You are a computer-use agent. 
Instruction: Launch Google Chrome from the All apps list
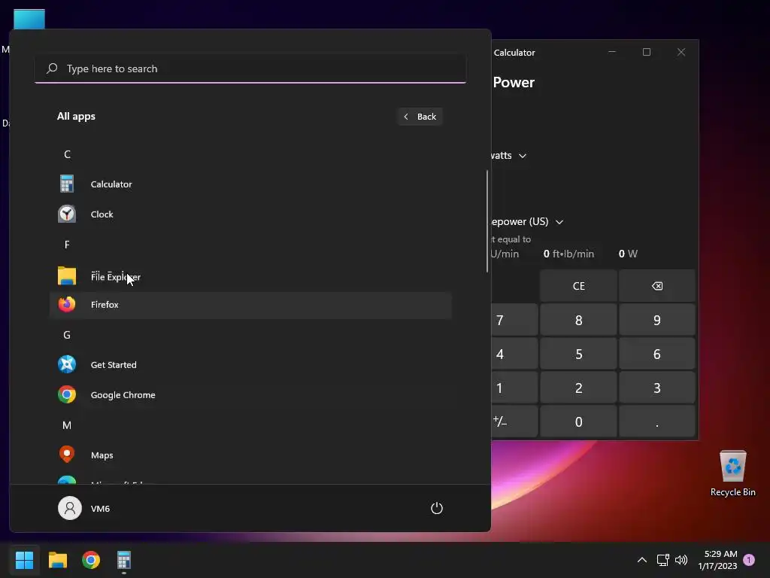pos(250,394)
